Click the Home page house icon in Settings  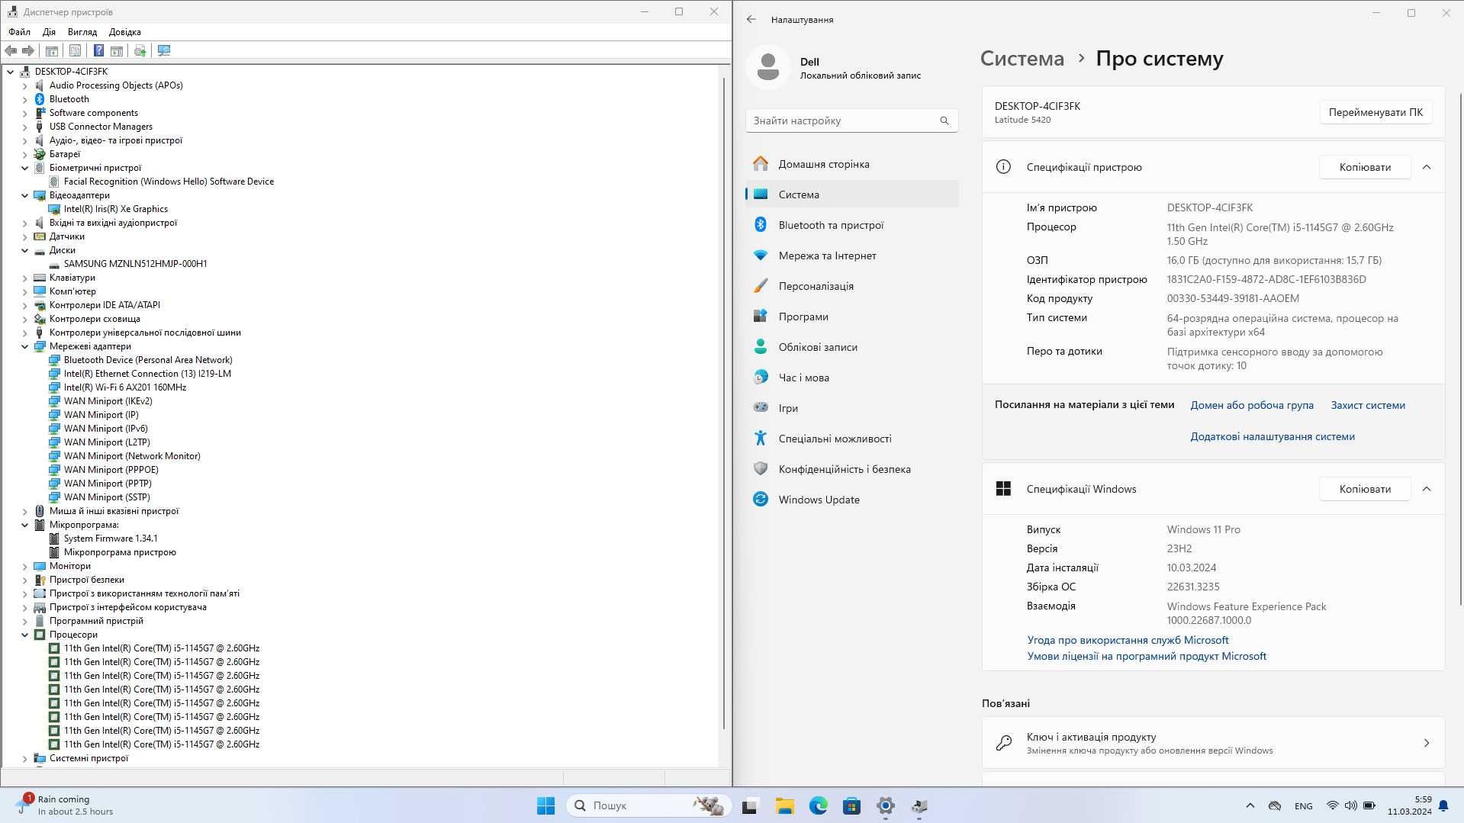tap(761, 163)
